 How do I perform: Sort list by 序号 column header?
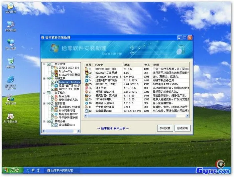click(x=89, y=65)
